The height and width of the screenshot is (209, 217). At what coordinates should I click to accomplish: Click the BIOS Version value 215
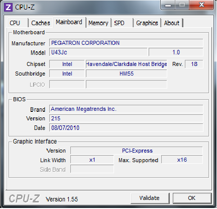[x=126, y=118]
